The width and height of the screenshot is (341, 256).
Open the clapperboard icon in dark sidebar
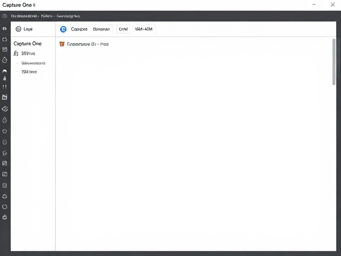[5, 97]
